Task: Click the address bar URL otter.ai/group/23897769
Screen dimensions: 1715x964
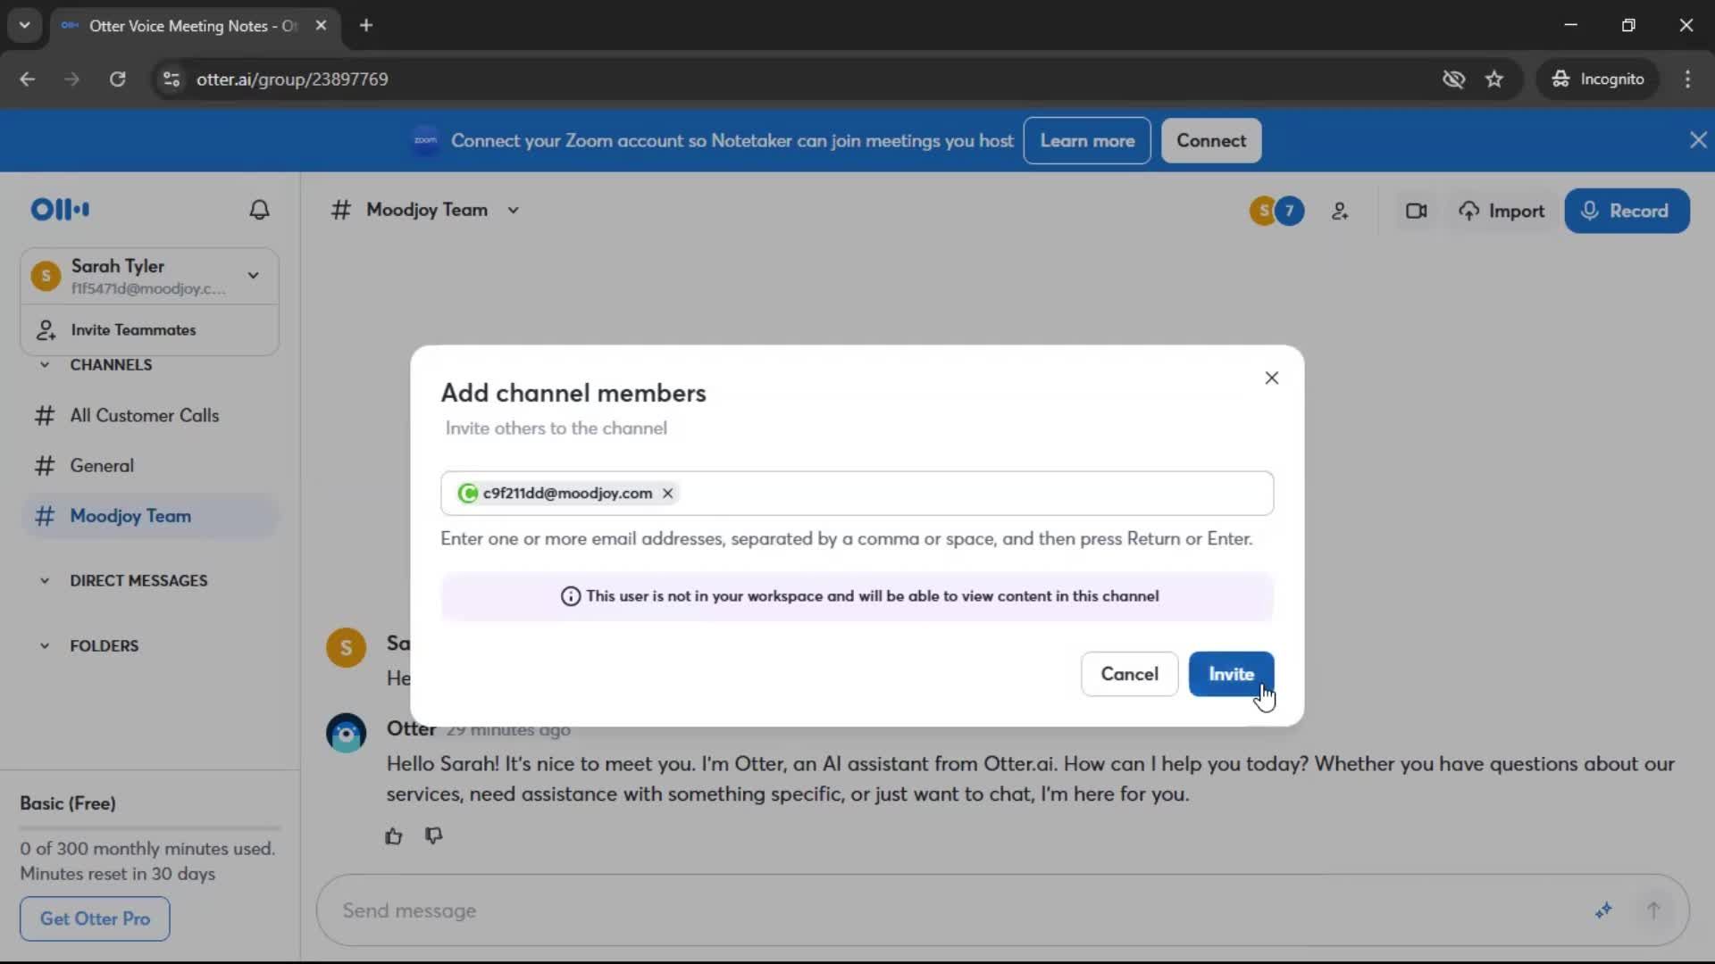Action: (292, 79)
